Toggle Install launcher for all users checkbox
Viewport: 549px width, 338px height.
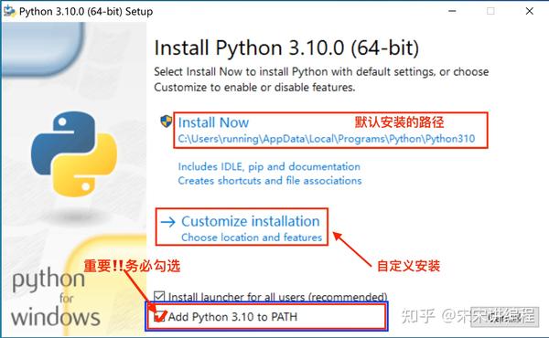[x=159, y=297]
